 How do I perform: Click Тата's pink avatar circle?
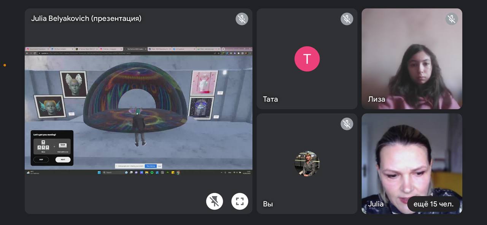pos(307,59)
